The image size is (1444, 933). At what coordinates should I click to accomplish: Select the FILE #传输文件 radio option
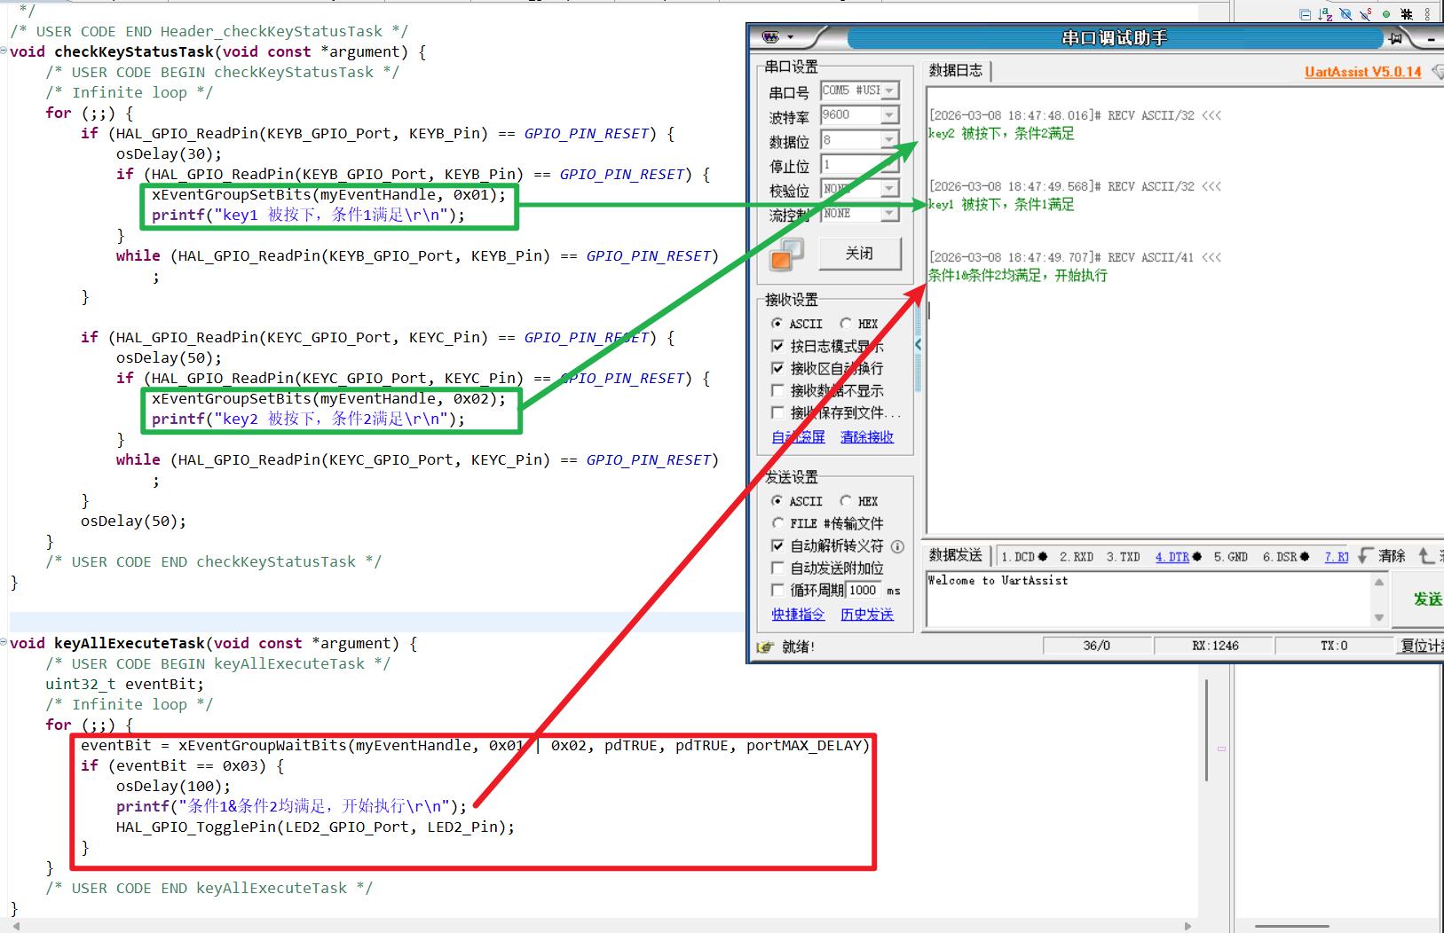click(777, 523)
